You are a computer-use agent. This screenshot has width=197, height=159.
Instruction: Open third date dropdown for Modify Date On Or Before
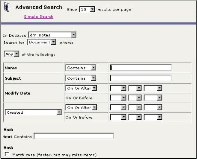click(x=153, y=98)
